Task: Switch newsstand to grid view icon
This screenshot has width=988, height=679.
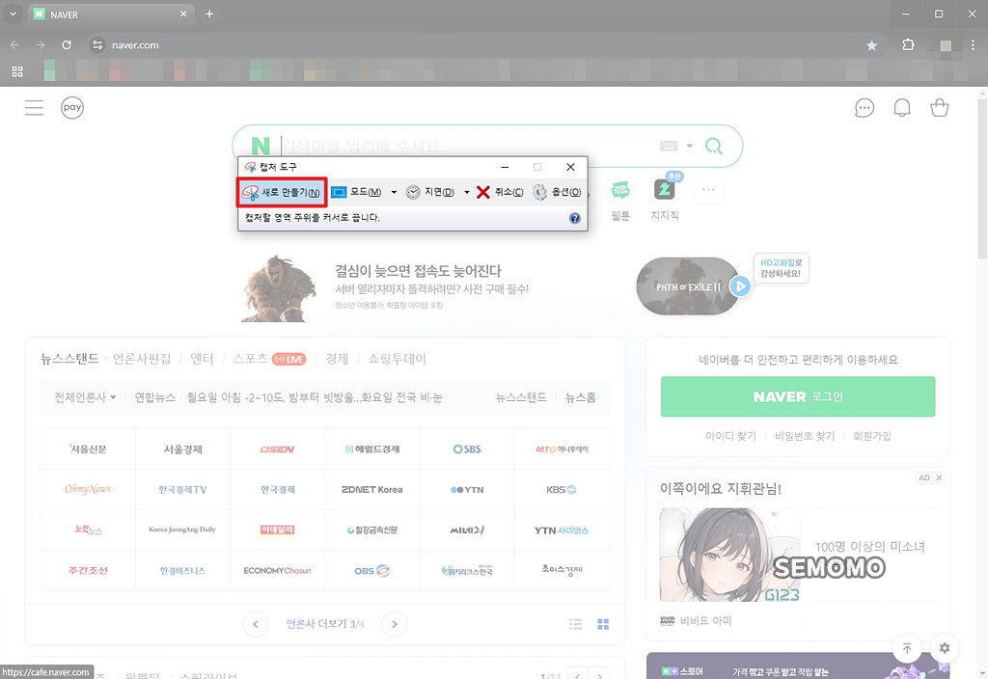Action: pos(603,624)
